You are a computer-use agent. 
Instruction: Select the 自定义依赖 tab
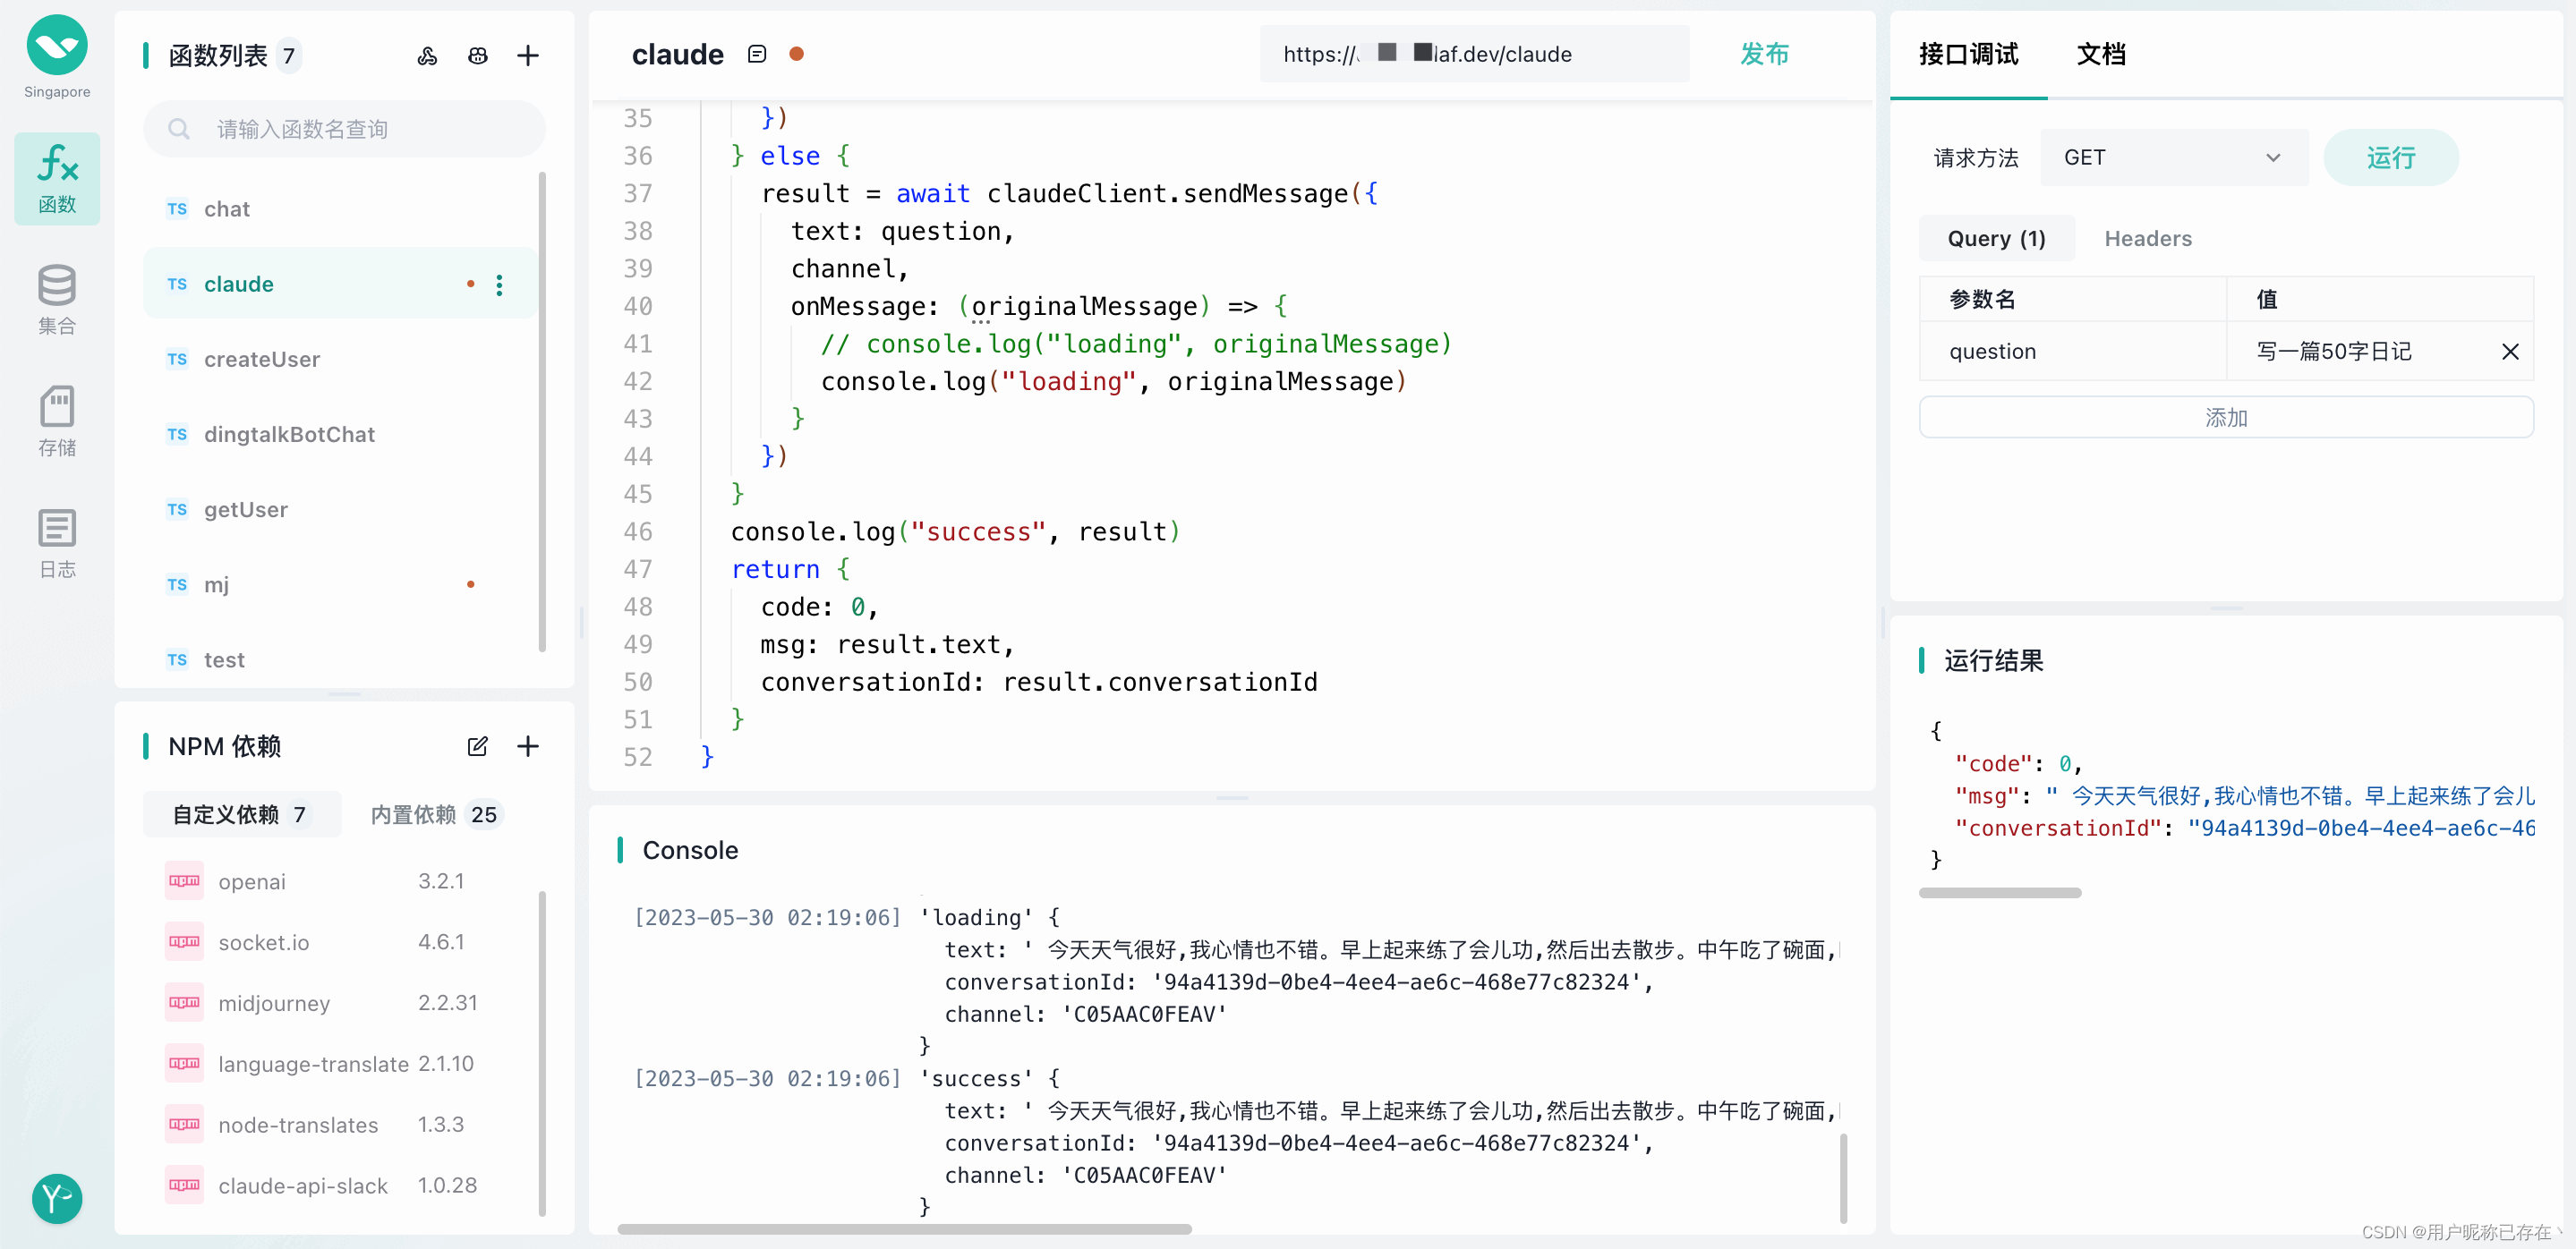241,814
